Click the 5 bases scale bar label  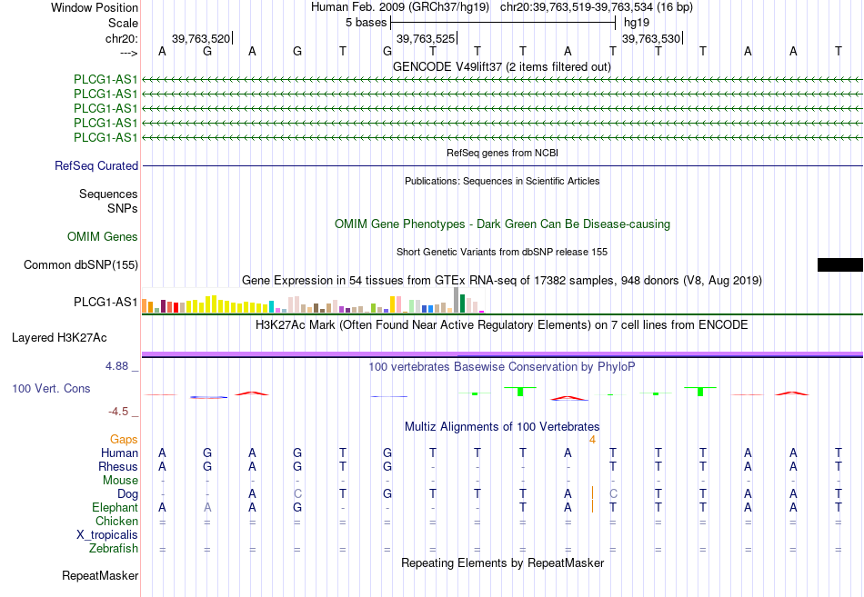[x=366, y=23]
